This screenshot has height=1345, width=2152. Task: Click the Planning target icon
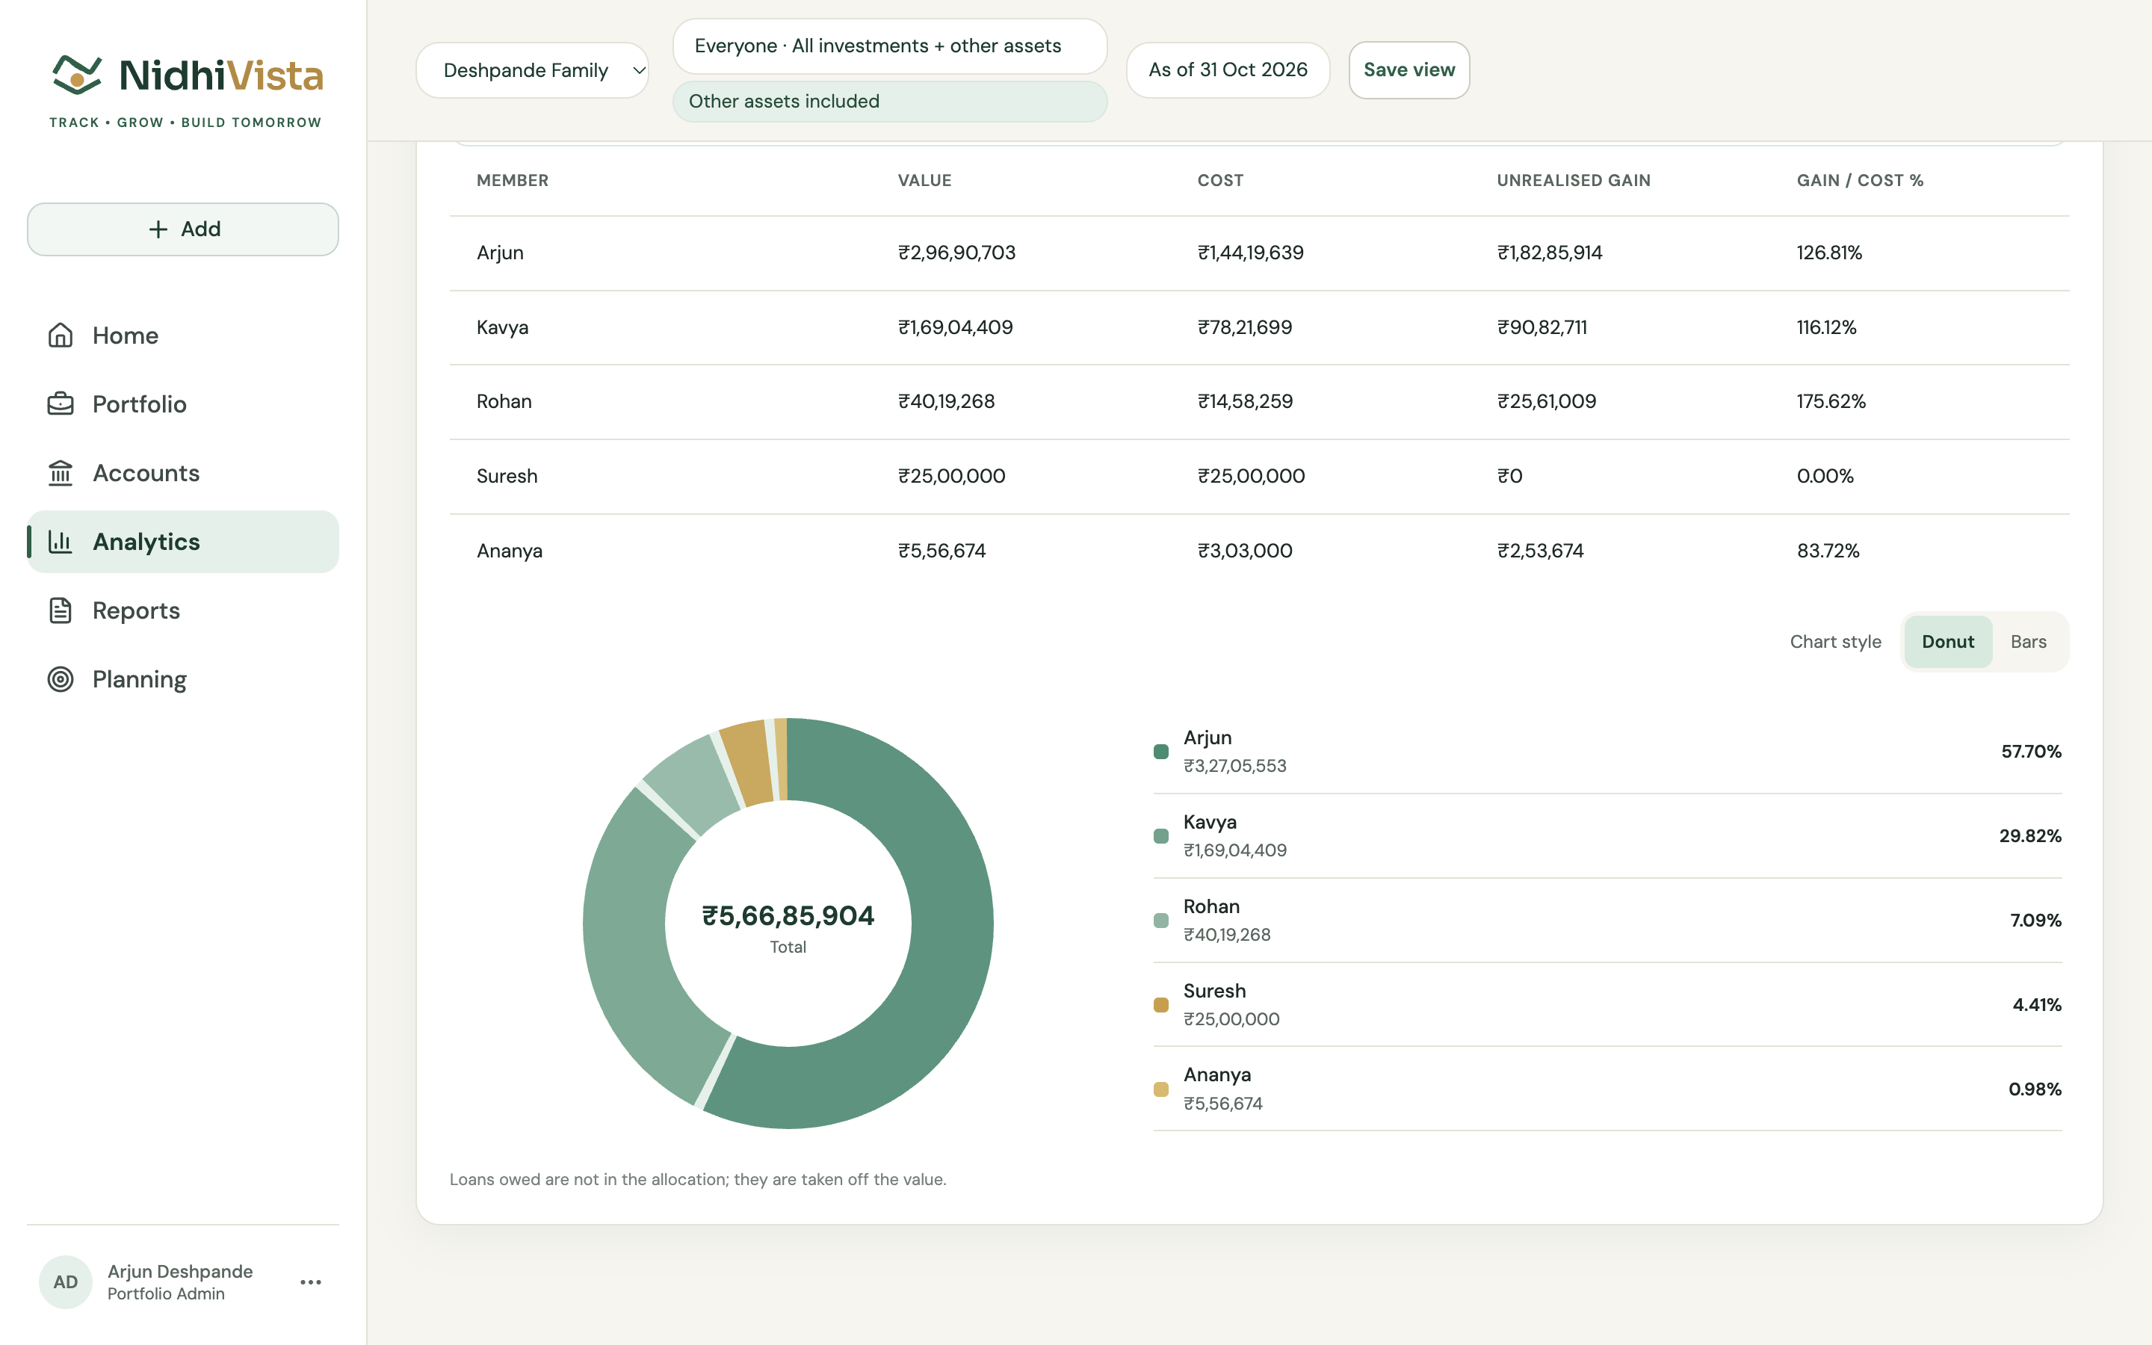(61, 680)
